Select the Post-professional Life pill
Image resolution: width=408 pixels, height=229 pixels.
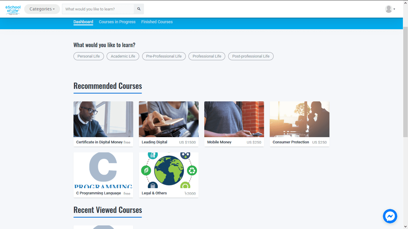point(251,56)
